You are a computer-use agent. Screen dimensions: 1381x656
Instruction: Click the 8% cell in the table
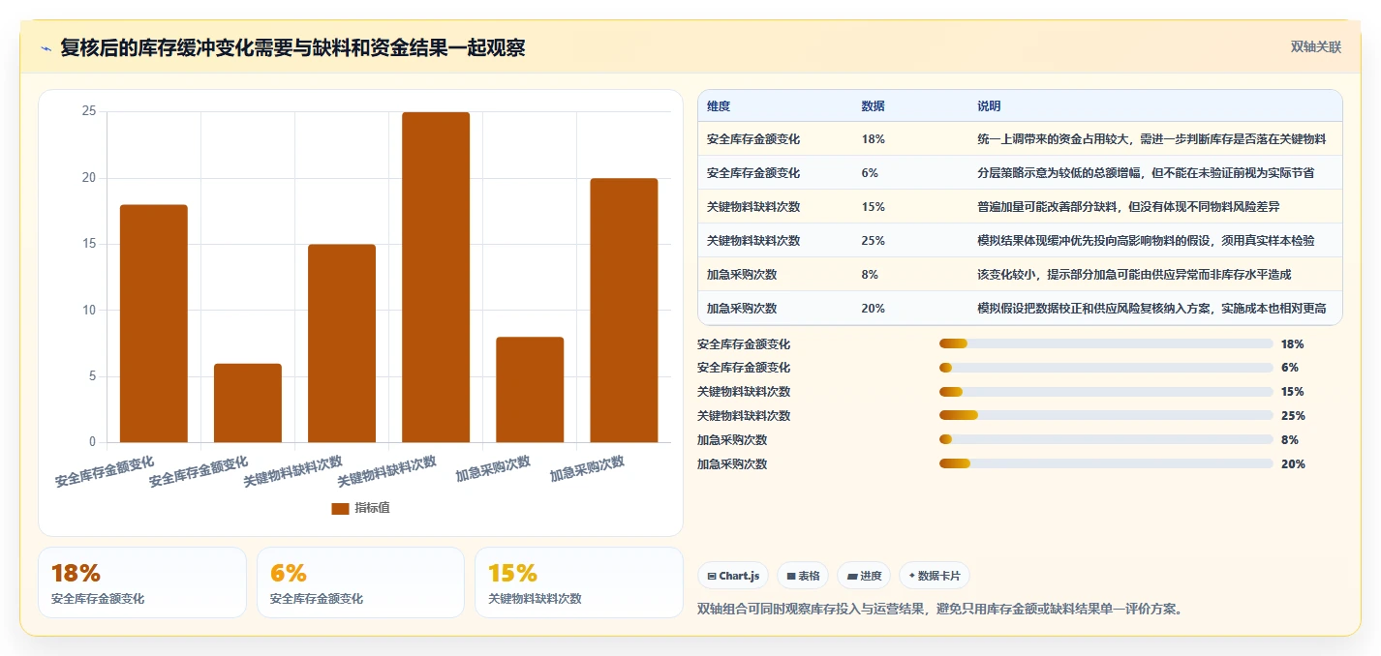pyautogui.click(x=870, y=275)
